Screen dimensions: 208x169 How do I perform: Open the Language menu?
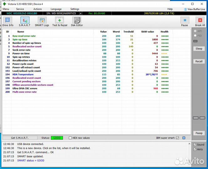56,9
